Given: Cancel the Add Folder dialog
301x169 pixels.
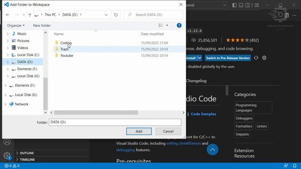Looking at the screenshot, I should 168,131.
